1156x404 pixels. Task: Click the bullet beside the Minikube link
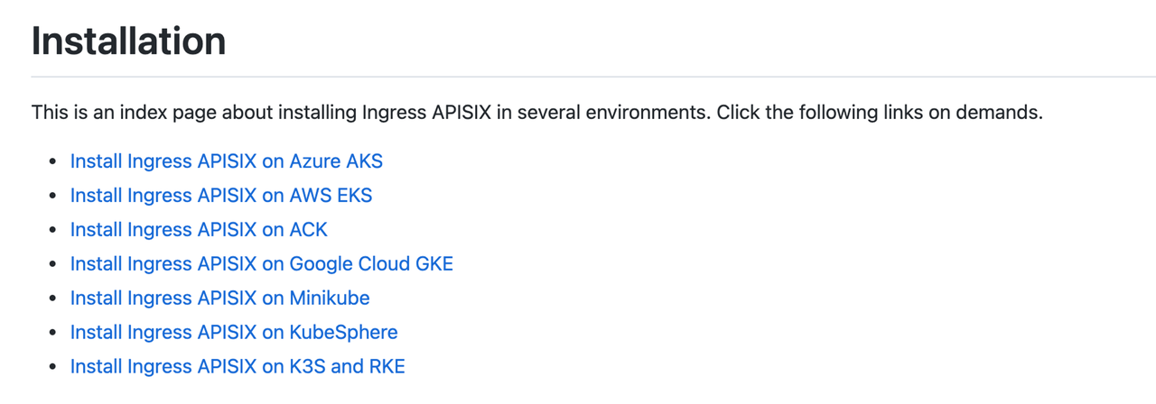point(52,299)
